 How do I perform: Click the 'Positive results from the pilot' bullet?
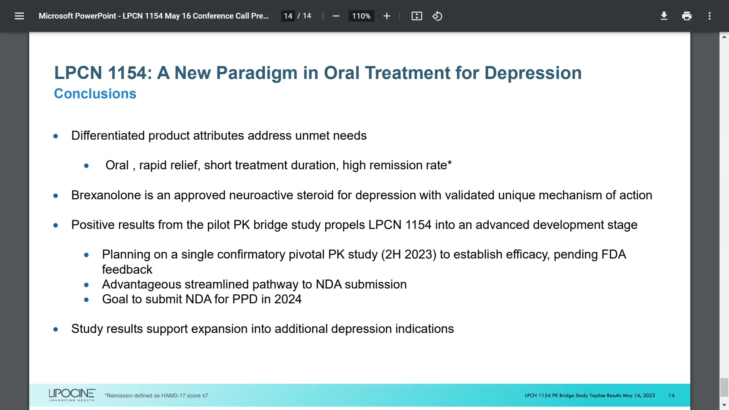(354, 225)
